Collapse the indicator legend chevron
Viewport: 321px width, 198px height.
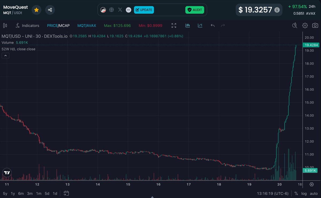tap(5, 56)
